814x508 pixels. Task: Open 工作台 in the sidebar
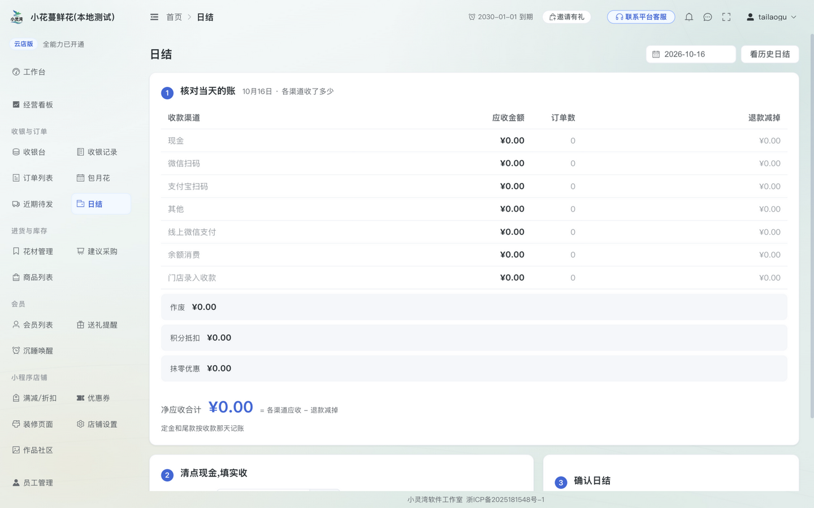(29, 72)
